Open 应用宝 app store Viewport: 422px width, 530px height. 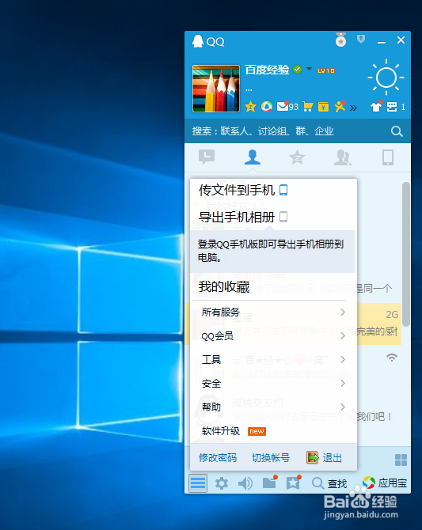coord(385,483)
